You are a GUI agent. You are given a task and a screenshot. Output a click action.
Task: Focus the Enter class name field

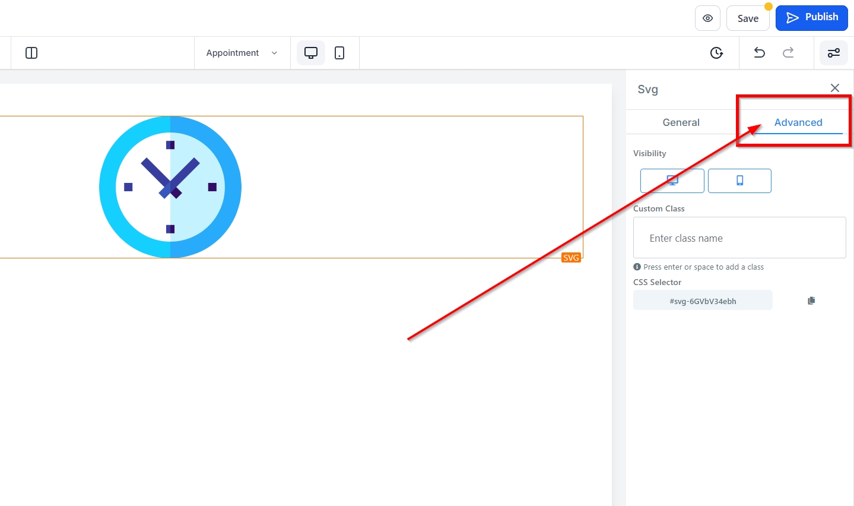(739, 238)
